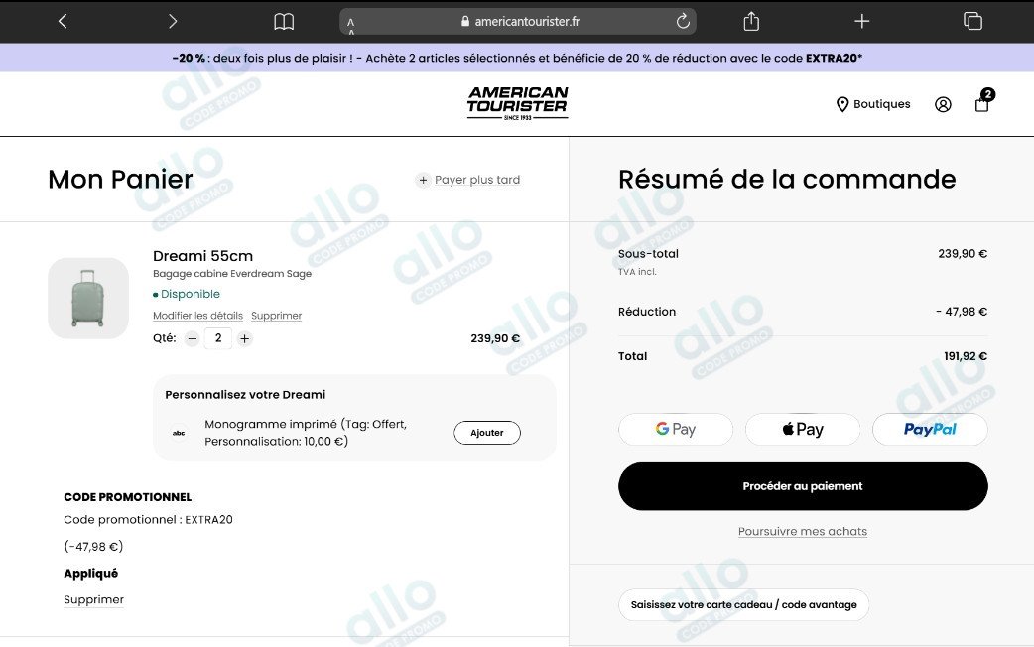Viewport: 1034px width, 647px height.
Task: Click the quantity field showing 2
Action: (x=218, y=338)
